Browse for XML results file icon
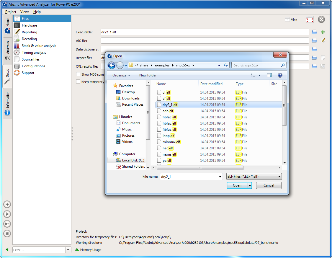332x258 pixels. (x=314, y=66)
